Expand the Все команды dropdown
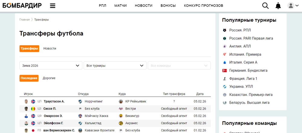302x133 pixels. pyautogui.click(x=179, y=65)
